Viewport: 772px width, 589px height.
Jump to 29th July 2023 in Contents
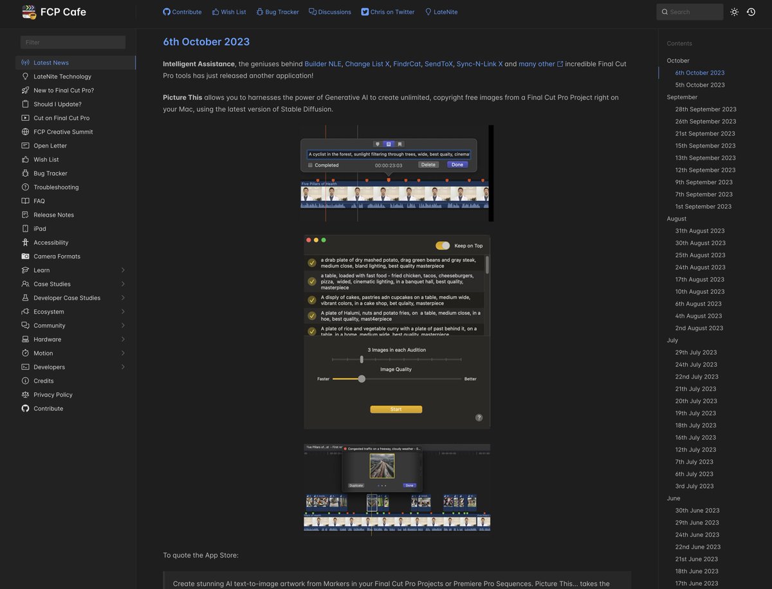click(x=696, y=352)
